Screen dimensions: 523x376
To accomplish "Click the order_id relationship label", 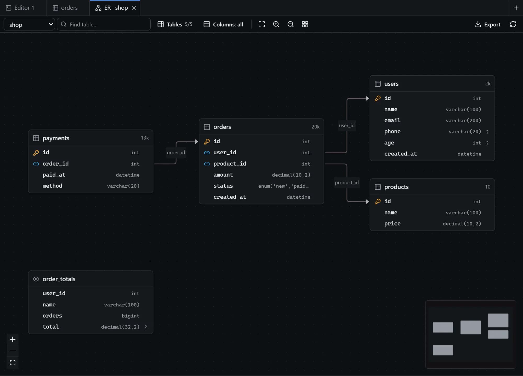I will (x=176, y=153).
